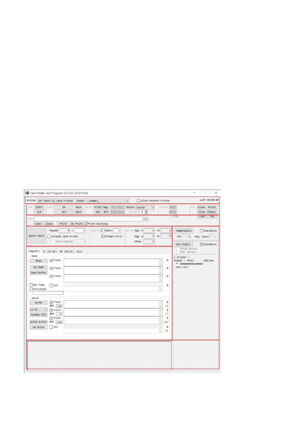Screen dimensions: 291x435
Task: Click the print file path field
Action: 89,219
